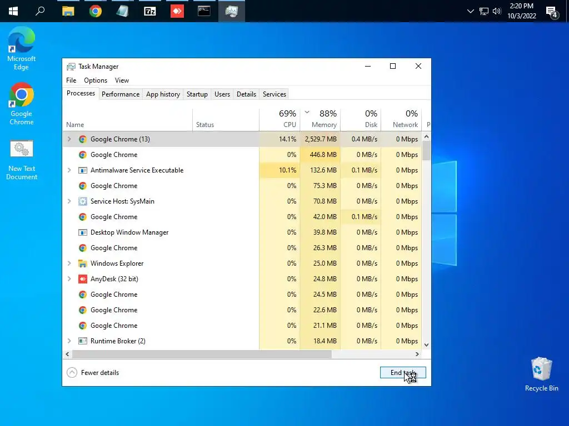Click the Status column header
569x426 pixels.
(x=226, y=120)
